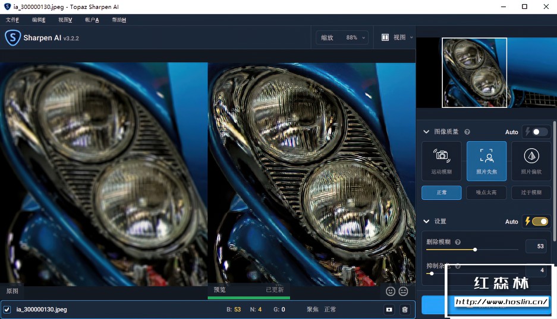The height and width of the screenshot is (319, 557).
Task: Select the 运动模糊 motion blur mode
Action: point(442,161)
